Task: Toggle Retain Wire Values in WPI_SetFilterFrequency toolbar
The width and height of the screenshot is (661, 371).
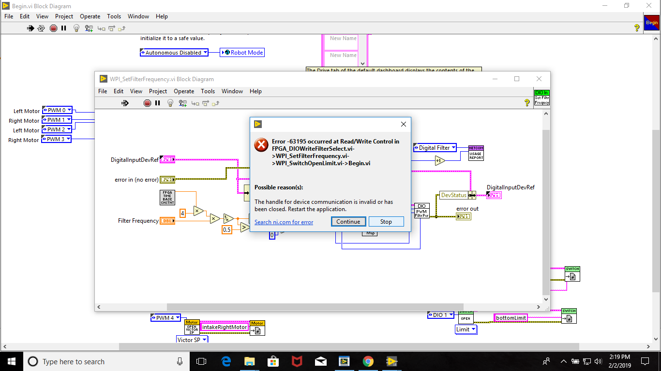Action: click(183, 103)
